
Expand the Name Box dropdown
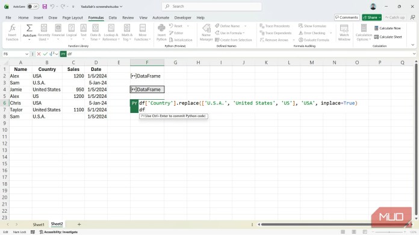coord(26,54)
